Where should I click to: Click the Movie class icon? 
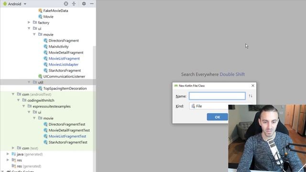[x=40, y=17]
